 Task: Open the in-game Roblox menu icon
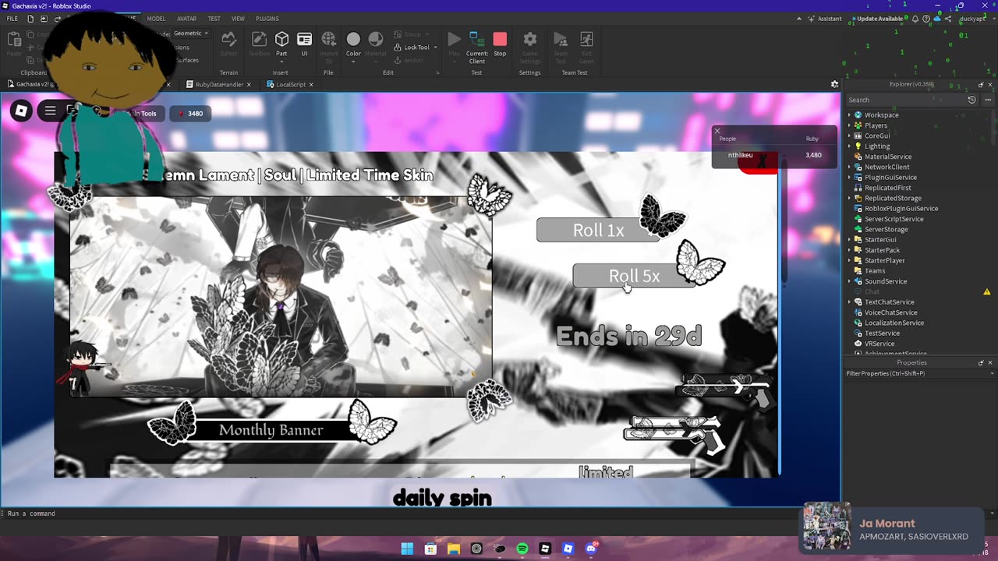click(21, 111)
